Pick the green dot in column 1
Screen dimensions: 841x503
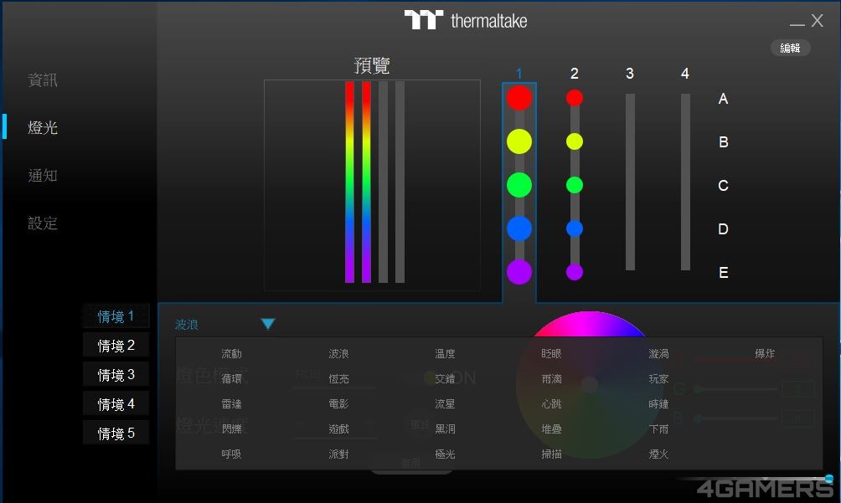tap(519, 185)
